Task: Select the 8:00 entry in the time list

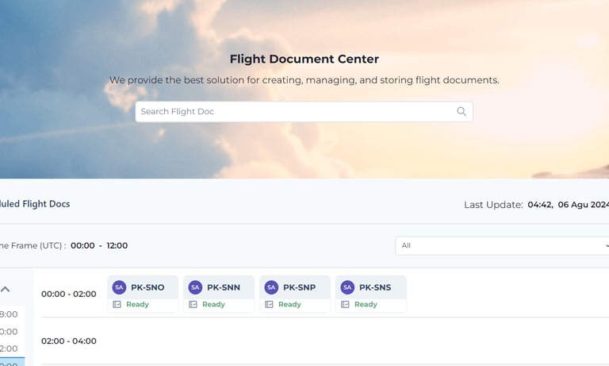Action: [9, 314]
